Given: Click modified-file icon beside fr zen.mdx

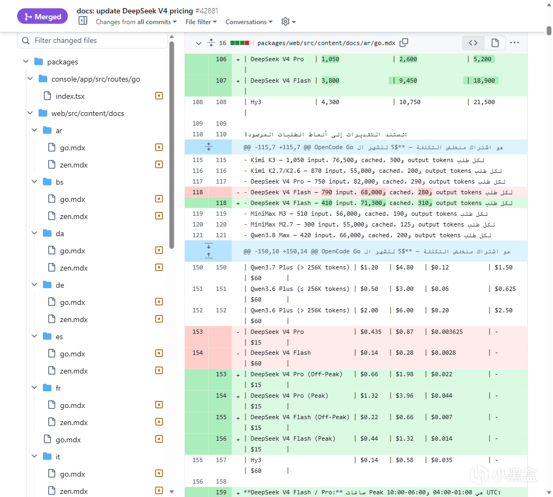Looking at the screenshot, I should (159, 422).
